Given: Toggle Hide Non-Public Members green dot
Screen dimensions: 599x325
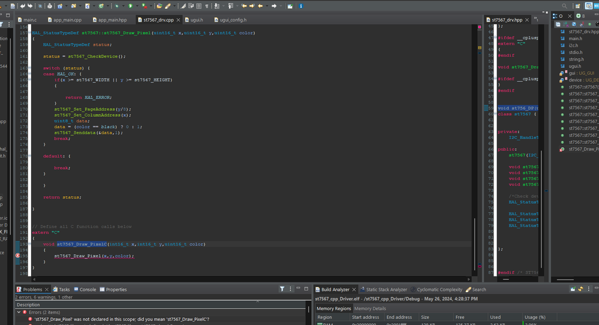Looking at the screenshot, I should tap(589, 24).
